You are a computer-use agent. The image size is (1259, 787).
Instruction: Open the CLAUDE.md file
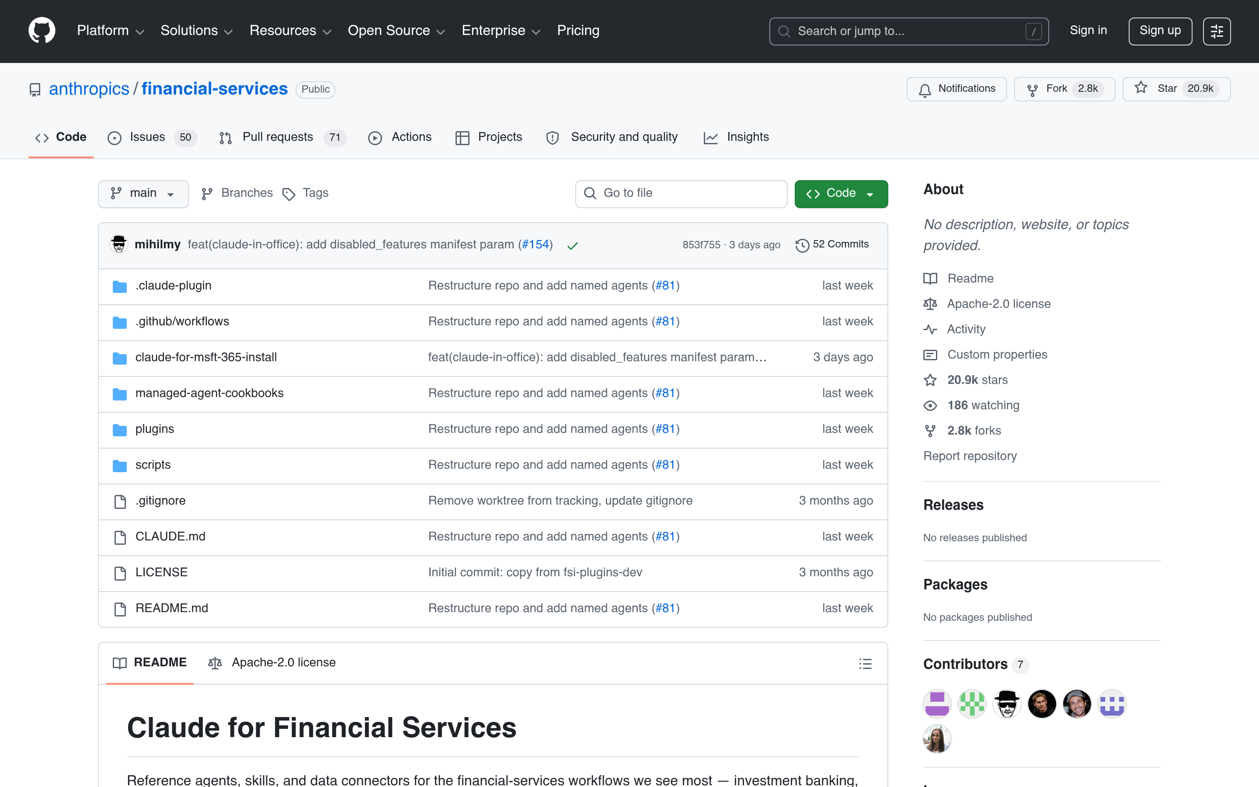[170, 536]
